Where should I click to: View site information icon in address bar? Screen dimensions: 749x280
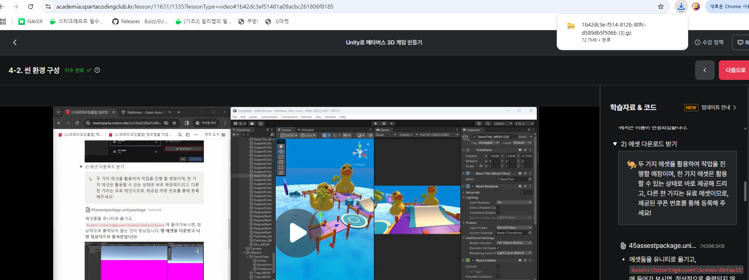coord(48,7)
